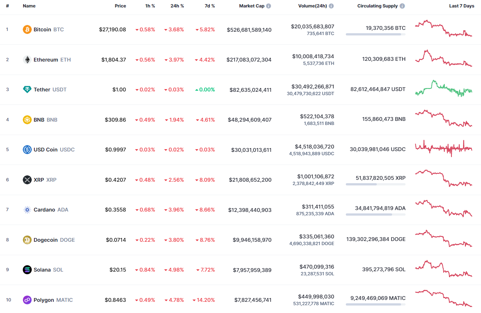
Task: Click the Solana logo icon
Action: click(x=27, y=270)
